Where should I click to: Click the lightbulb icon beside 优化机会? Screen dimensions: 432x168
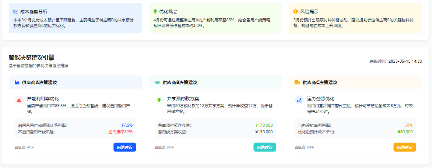[155, 12]
